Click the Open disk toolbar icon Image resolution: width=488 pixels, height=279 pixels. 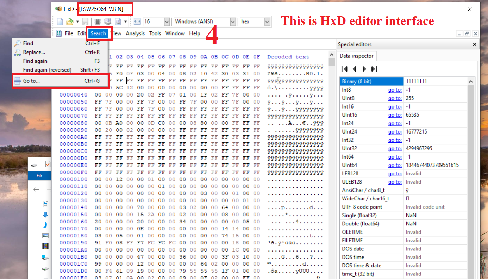(108, 22)
